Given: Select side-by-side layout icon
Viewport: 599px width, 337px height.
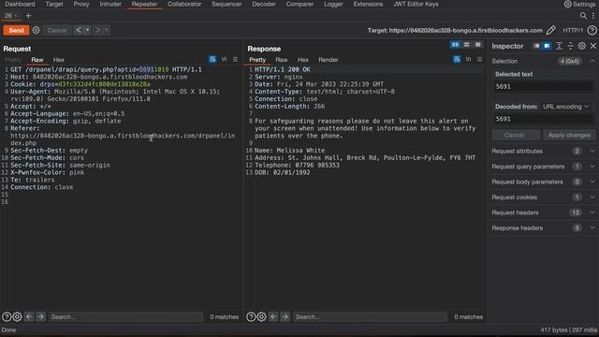Looking at the screenshot, I should pos(455,45).
